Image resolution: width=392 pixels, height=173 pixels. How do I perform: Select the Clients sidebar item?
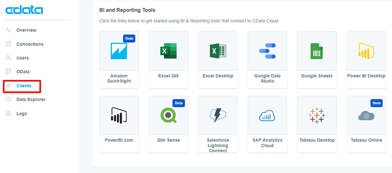[24, 86]
